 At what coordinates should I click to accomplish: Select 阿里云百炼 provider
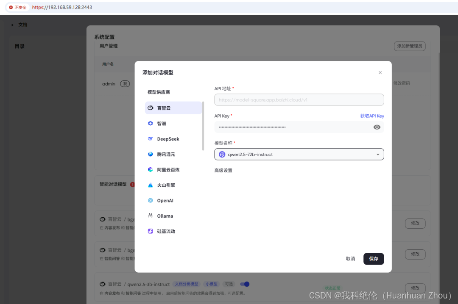(x=173, y=170)
